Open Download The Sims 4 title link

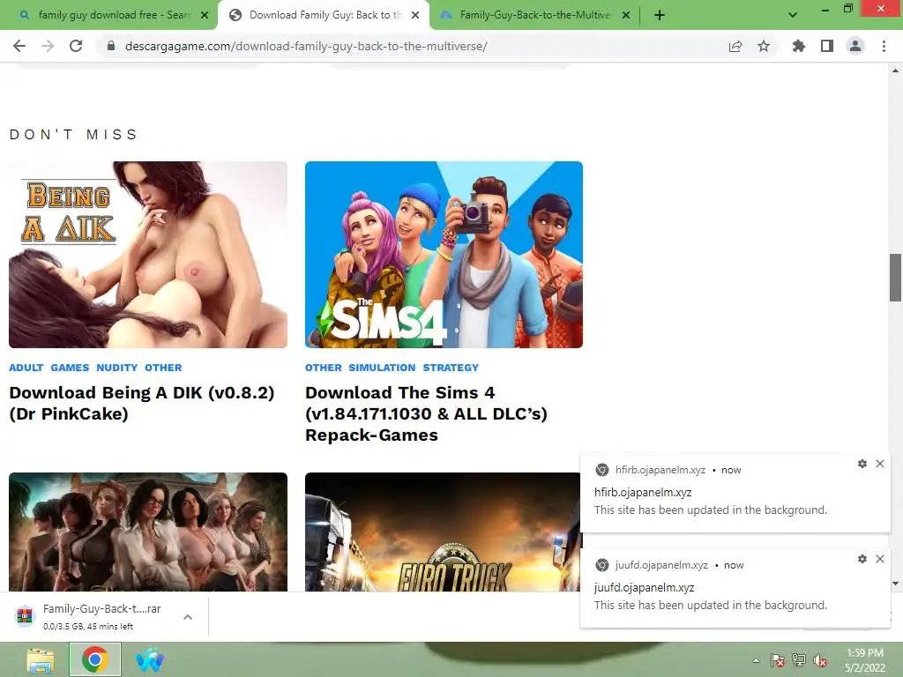426,413
